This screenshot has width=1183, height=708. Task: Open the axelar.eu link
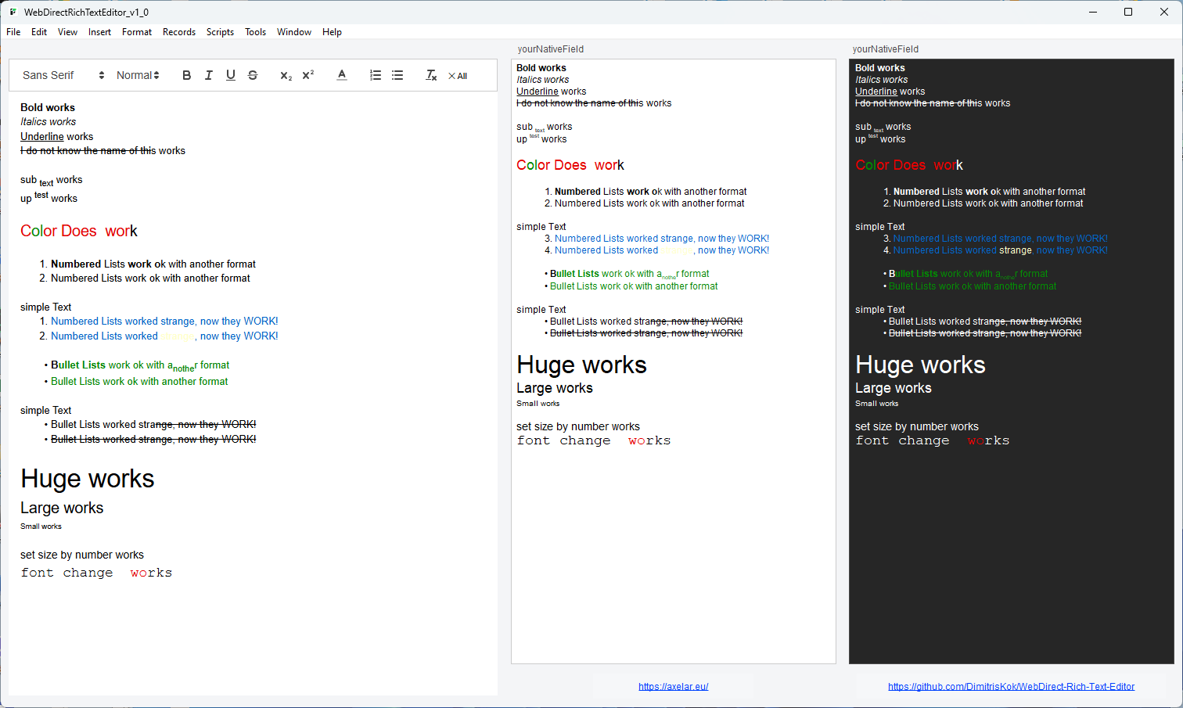click(x=673, y=686)
